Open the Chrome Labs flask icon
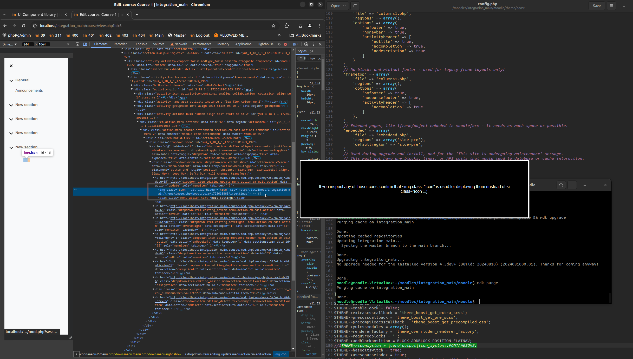Viewport: 633px width, 359px height. pyautogui.click(x=300, y=26)
